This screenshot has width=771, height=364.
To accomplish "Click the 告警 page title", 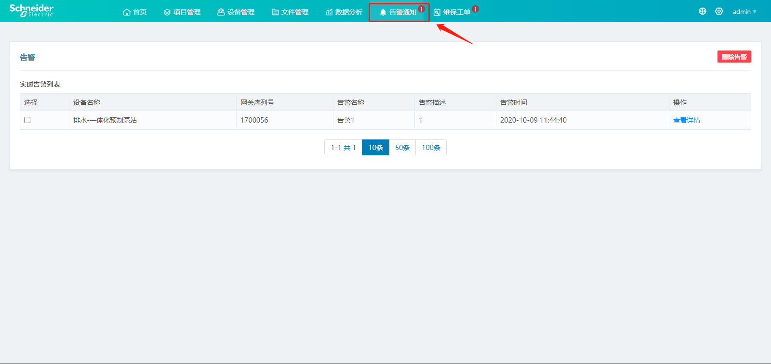I will coord(27,57).
